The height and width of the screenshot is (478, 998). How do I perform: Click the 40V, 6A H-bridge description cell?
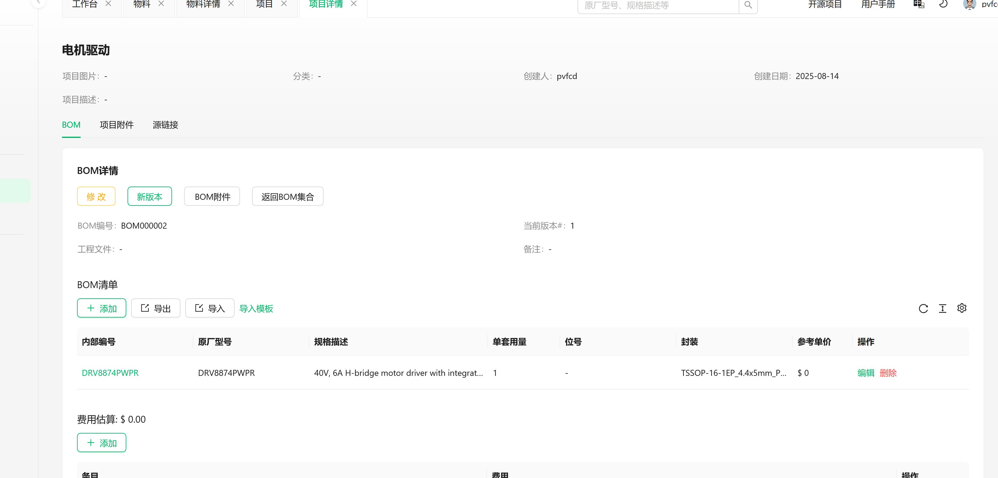coord(398,373)
